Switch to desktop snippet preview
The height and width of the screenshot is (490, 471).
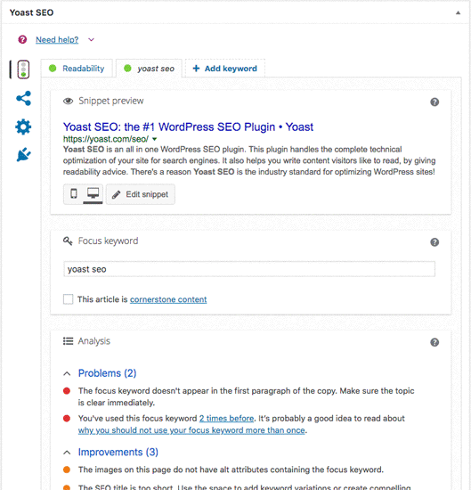[93, 193]
